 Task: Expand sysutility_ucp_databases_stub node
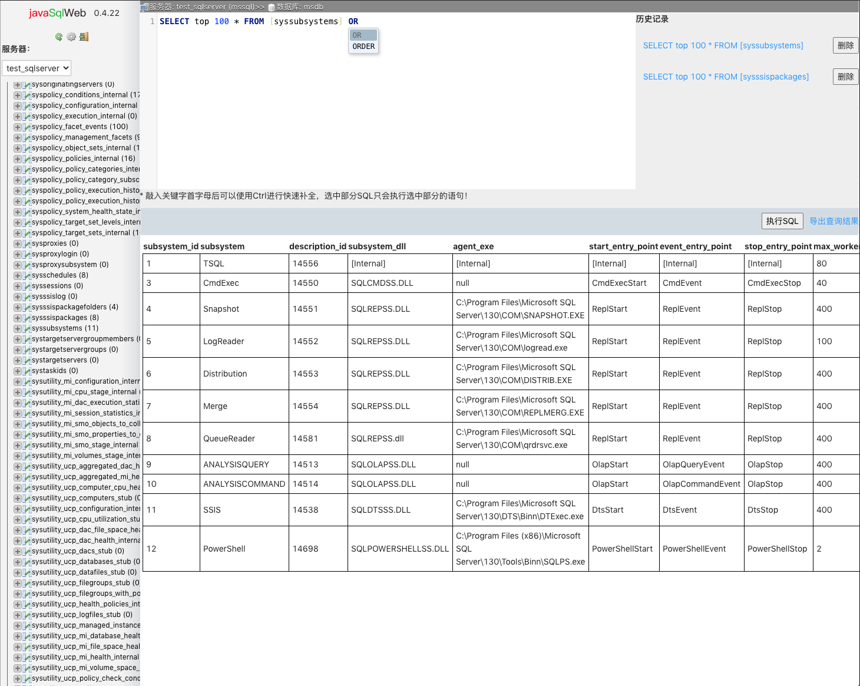(x=18, y=562)
